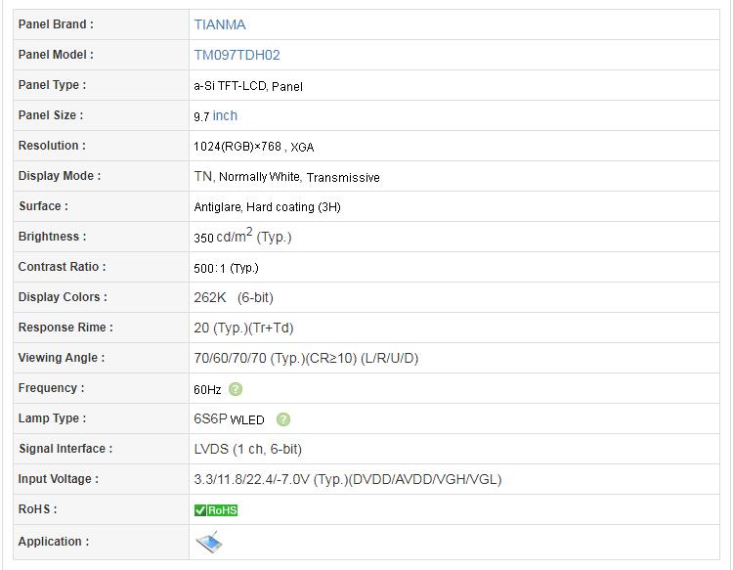Click the 60Hz frequency value
Screen dimensions: 733x570
(x=207, y=389)
